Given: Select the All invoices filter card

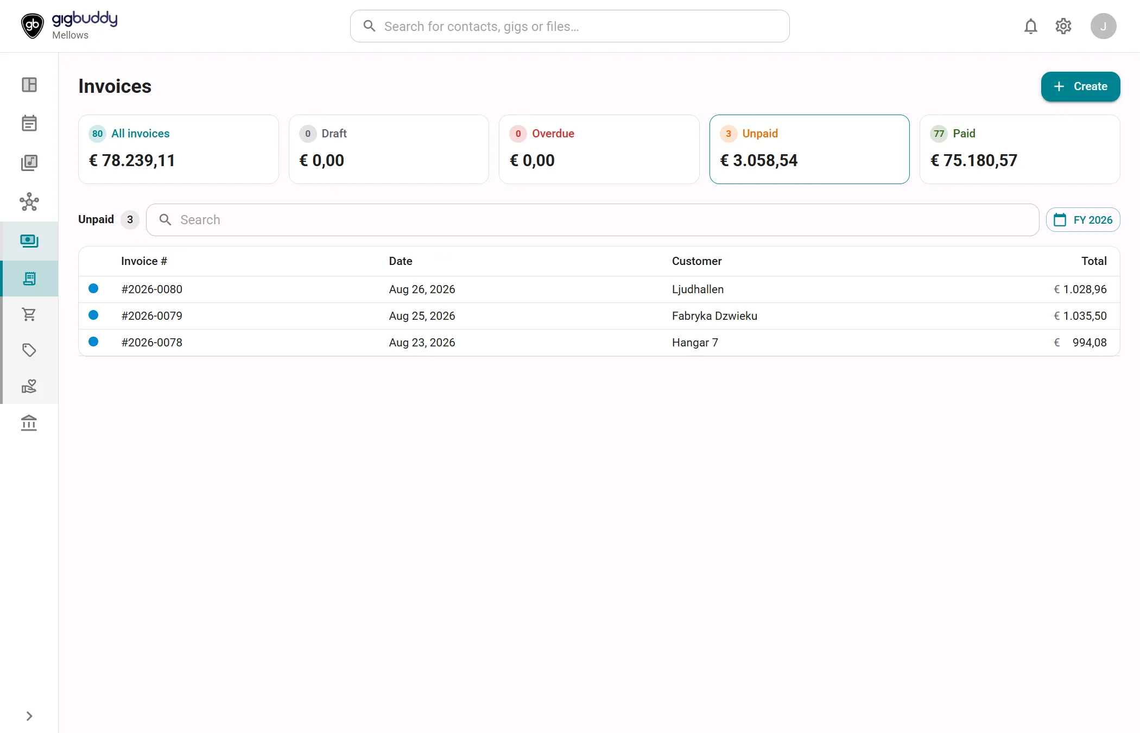Looking at the screenshot, I should click(179, 149).
